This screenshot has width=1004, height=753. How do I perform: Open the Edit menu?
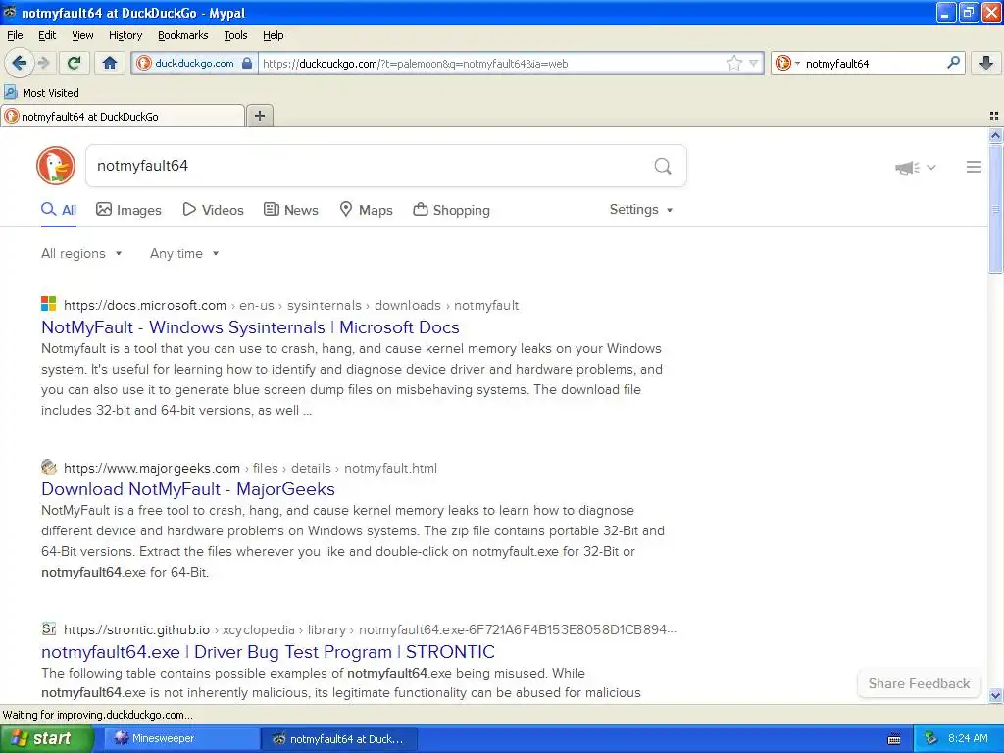tap(47, 35)
